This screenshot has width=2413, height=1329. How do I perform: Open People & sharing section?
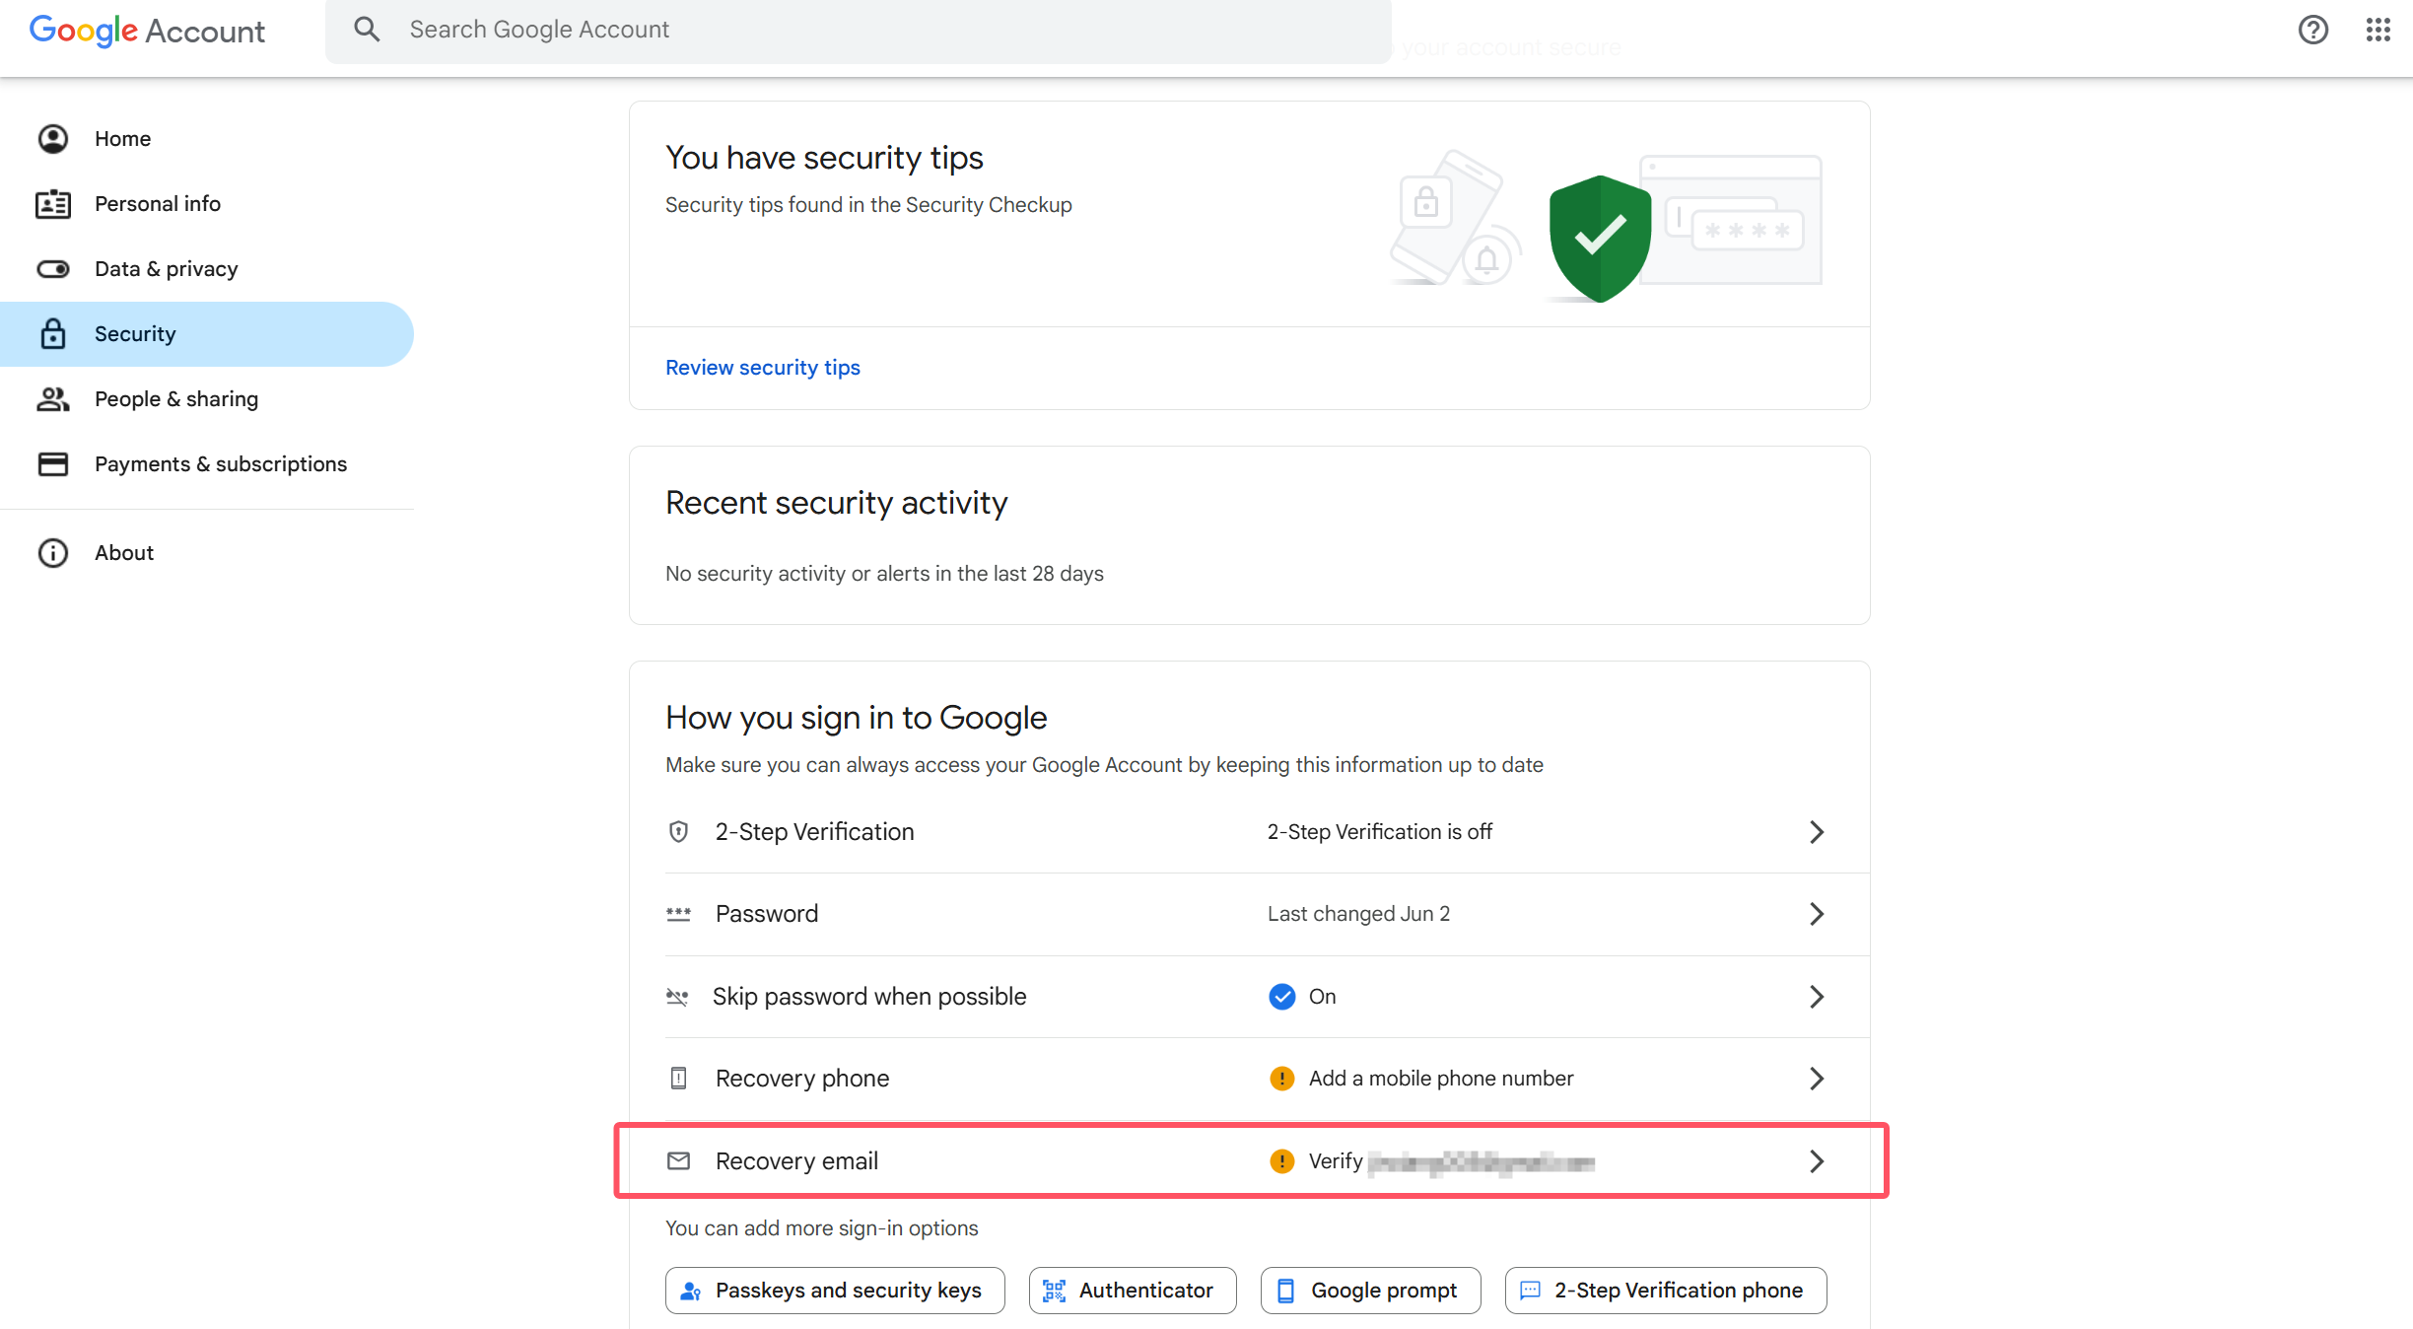pos(207,399)
